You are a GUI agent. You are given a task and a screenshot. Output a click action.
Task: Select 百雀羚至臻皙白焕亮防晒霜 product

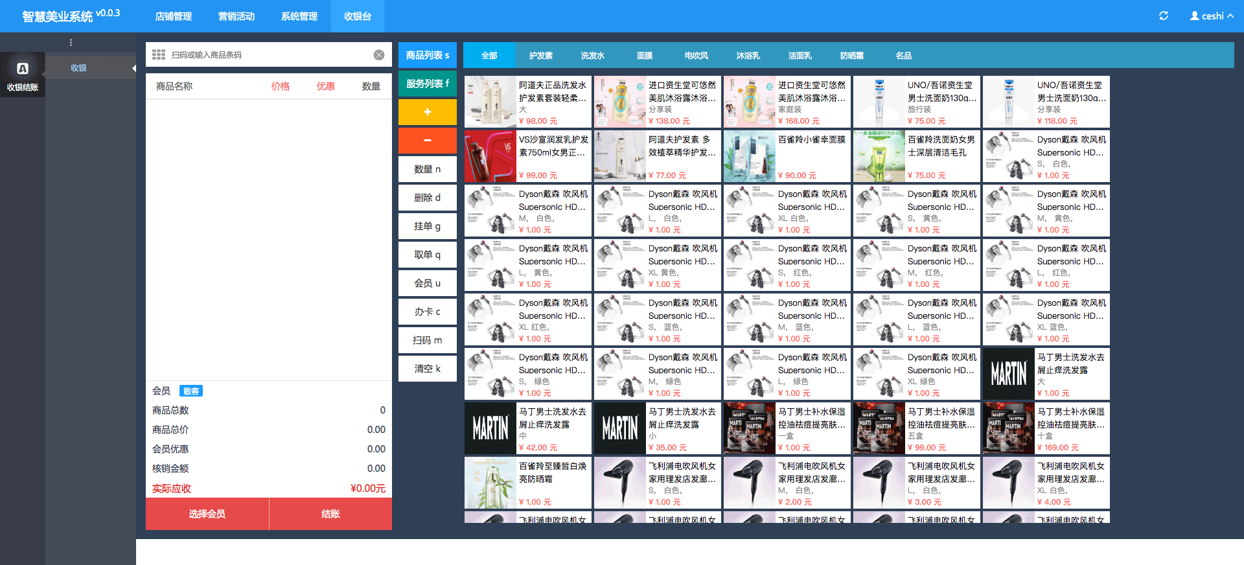coord(528,483)
